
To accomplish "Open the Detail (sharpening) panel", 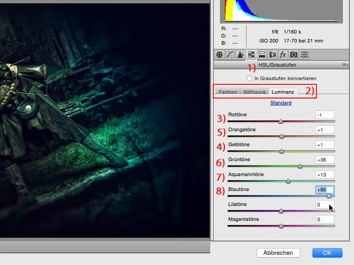I will pyautogui.click(x=240, y=55).
